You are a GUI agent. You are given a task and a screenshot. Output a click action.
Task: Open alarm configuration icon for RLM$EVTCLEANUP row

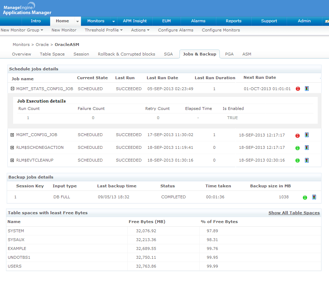click(x=306, y=160)
